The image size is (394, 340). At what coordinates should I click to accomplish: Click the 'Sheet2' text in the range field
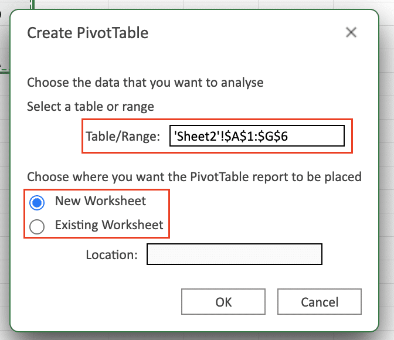[197, 136]
